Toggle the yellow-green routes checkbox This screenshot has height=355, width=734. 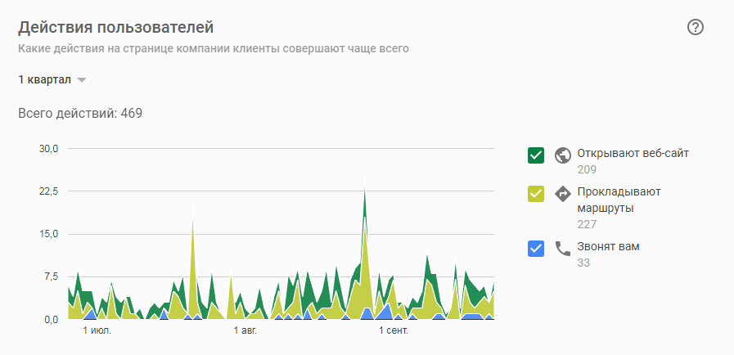(537, 194)
